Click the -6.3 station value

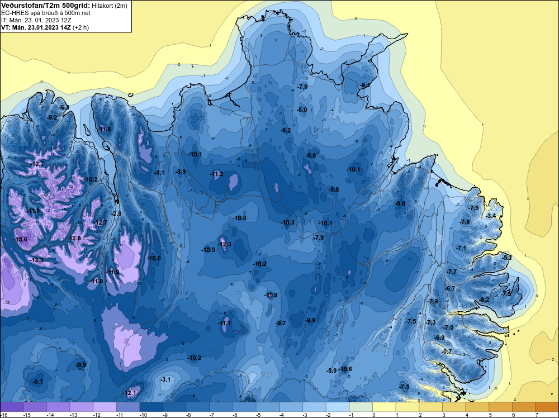tap(64, 107)
